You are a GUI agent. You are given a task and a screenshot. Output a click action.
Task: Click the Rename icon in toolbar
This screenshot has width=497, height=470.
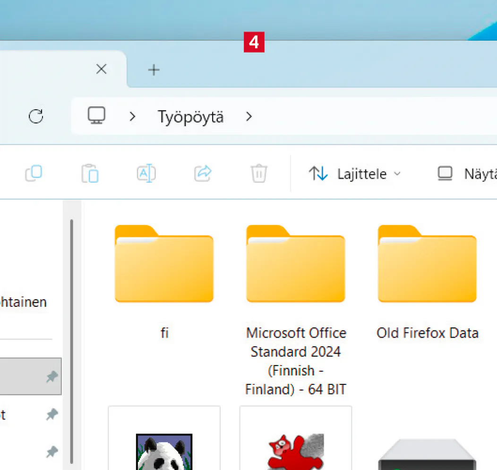[x=146, y=174]
